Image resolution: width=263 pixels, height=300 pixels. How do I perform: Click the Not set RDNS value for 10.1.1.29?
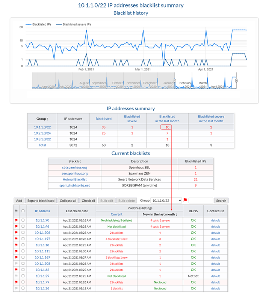tap(193, 276)
